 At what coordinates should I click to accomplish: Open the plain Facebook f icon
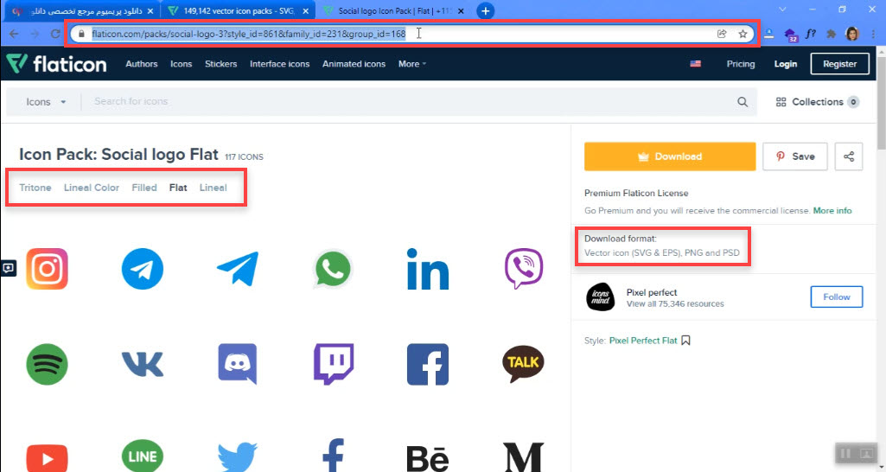click(x=333, y=456)
